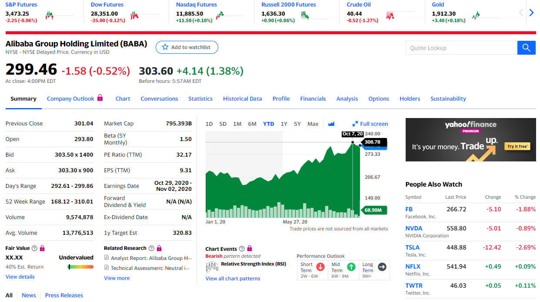This screenshot has height=302, width=540.
Task: Click the chart type area icon
Action: click(x=331, y=124)
